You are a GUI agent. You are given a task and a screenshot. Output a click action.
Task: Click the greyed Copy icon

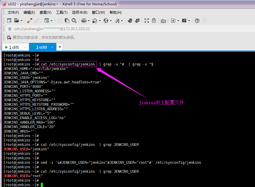pyautogui.click(x=60, y=21)
